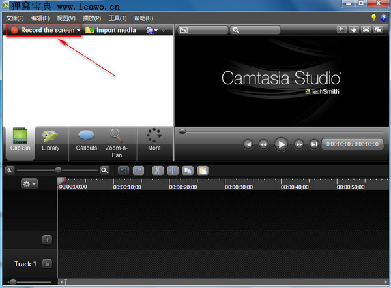Click the timeline zoom in magnifier icon
Screen dimensions: 391x288
(105, 170)
